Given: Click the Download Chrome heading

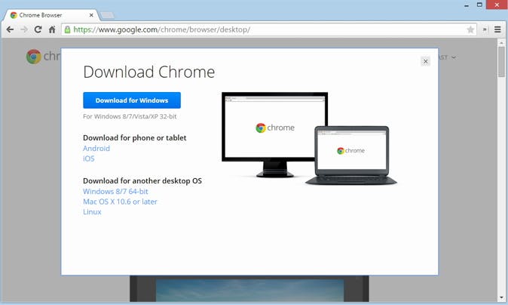Looking at the screenshot, I should point(149,72).
